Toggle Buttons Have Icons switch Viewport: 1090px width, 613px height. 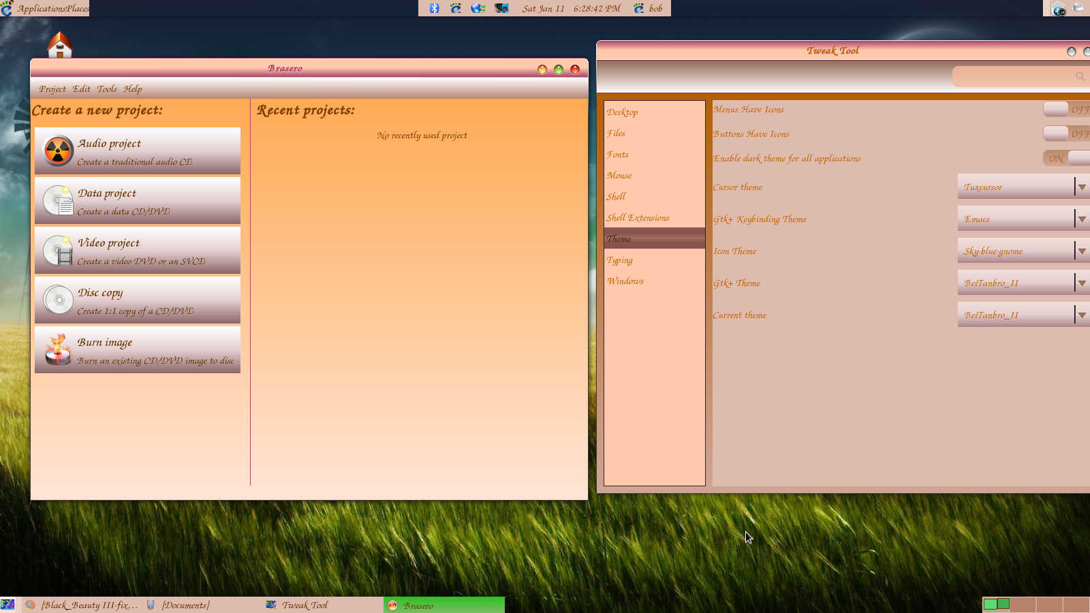(x=1066, y=133)
